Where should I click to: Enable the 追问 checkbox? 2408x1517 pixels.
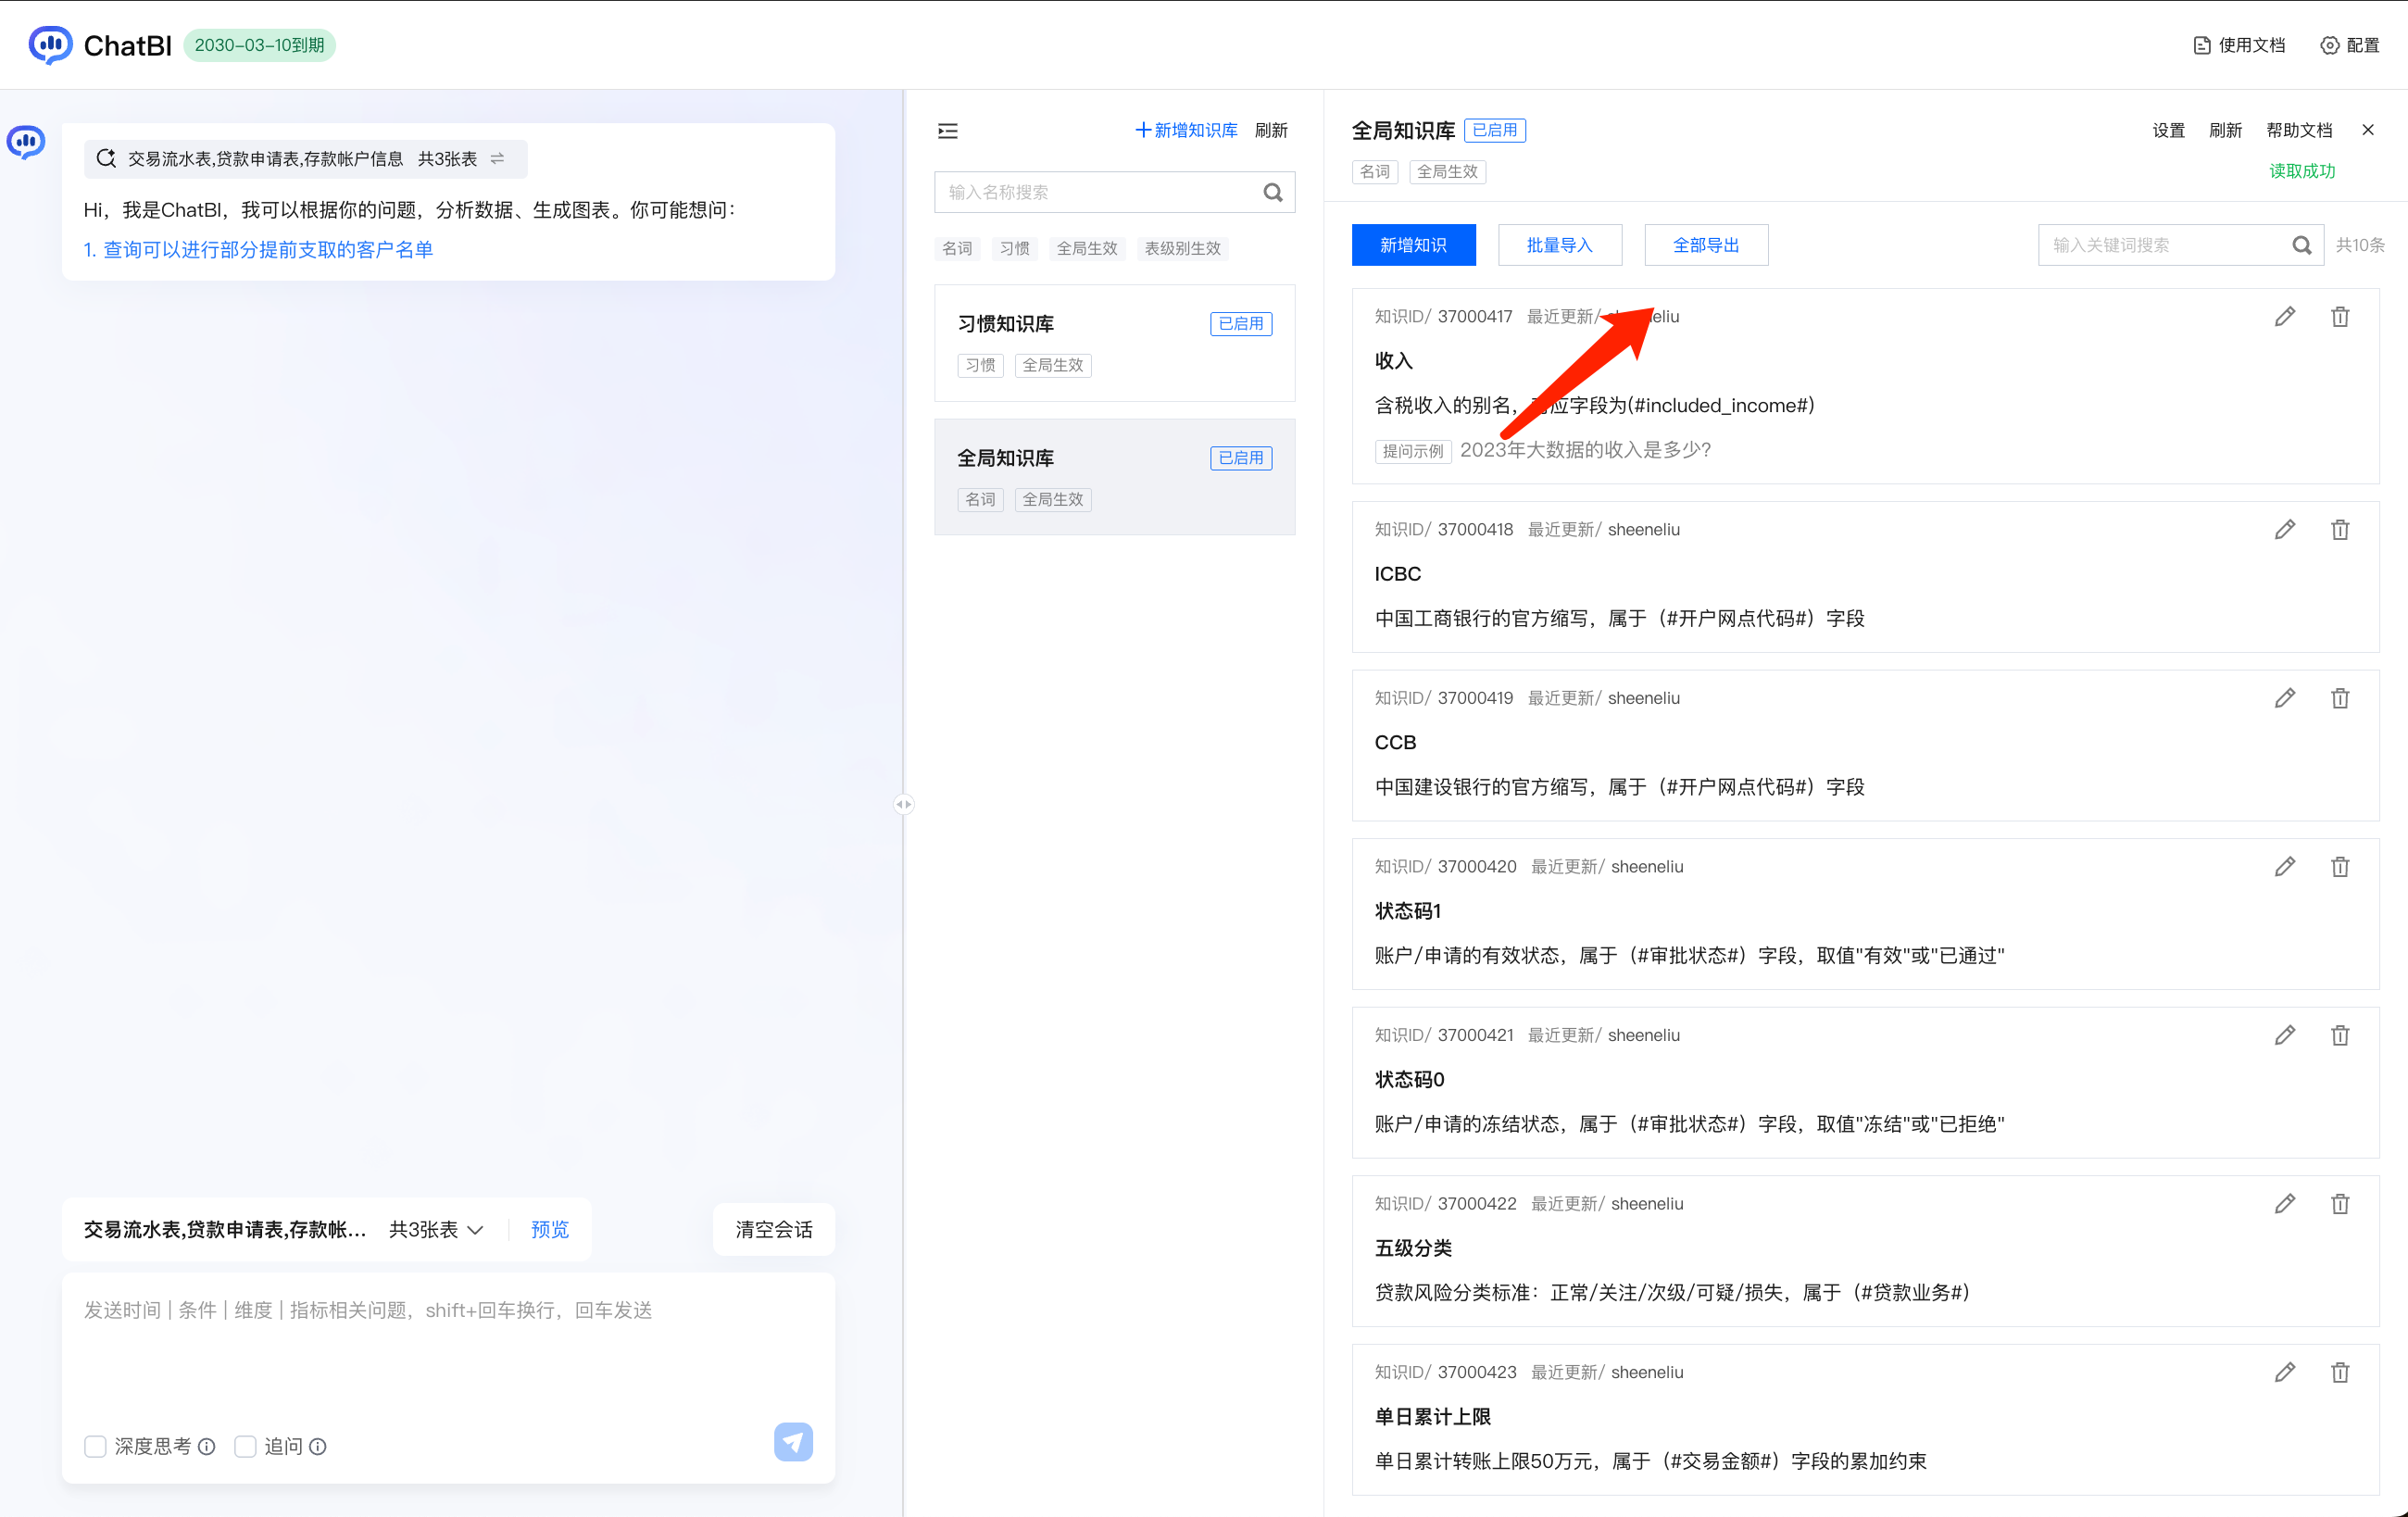pyautogui.click(x=245, y=1446)
